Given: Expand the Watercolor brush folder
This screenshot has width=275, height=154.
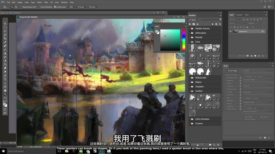Looking at the screenshot, I should 190,78.
